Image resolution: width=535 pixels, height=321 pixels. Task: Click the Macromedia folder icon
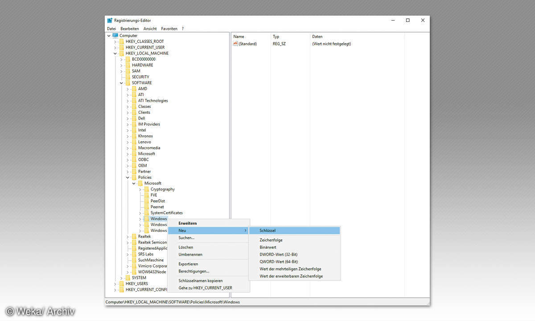(x=134, y=148)
